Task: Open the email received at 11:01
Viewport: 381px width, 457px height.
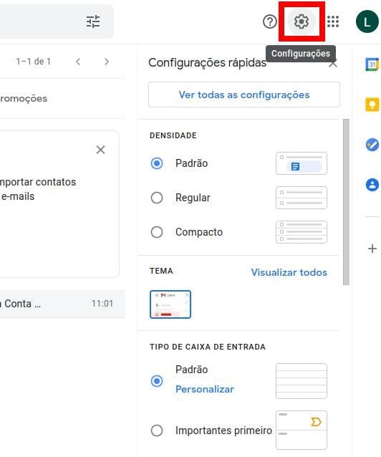Action: tap(63, 304)
